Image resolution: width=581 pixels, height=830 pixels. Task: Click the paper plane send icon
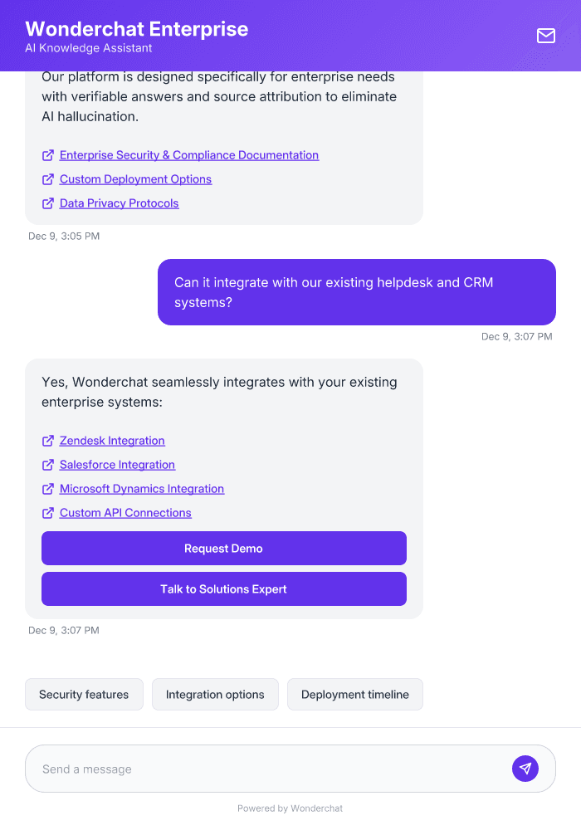[x=525, y=768]
